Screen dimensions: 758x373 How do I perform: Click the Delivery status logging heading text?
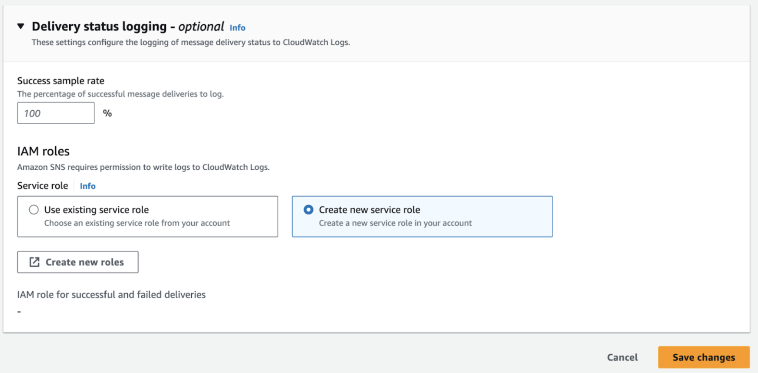(x=99, y=26)
